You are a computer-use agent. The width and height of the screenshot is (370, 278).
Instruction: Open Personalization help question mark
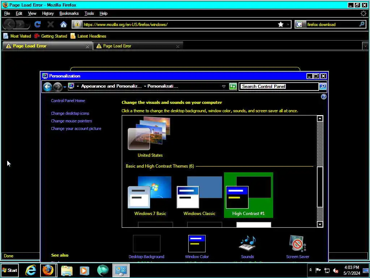(x=323, y=97)
